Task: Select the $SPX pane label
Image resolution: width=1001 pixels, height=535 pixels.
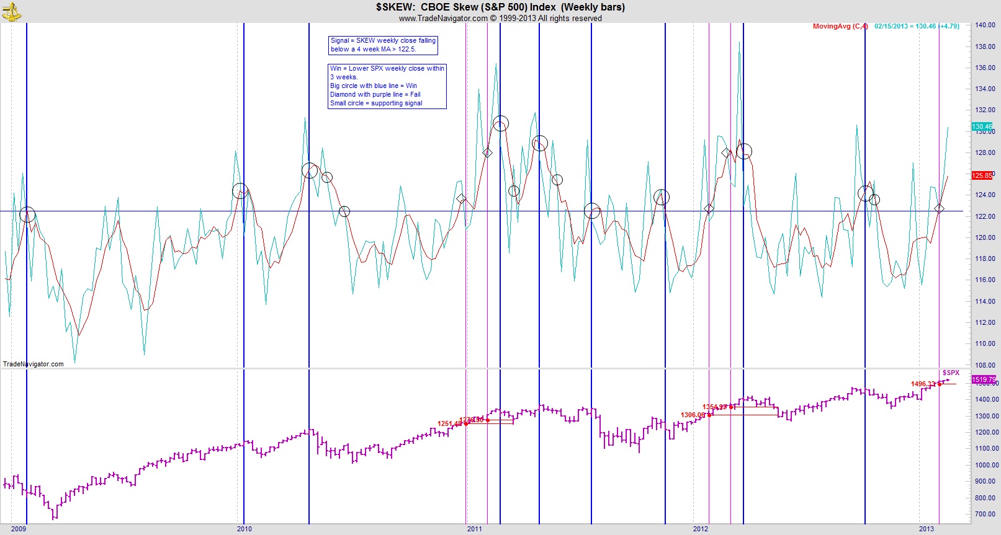Action: click(x=951, y=373)
